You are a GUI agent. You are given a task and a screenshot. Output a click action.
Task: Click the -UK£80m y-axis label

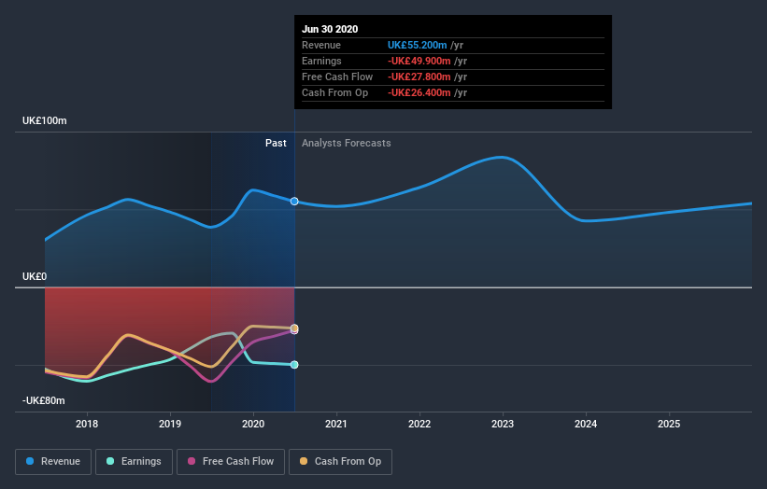(44, 400)
